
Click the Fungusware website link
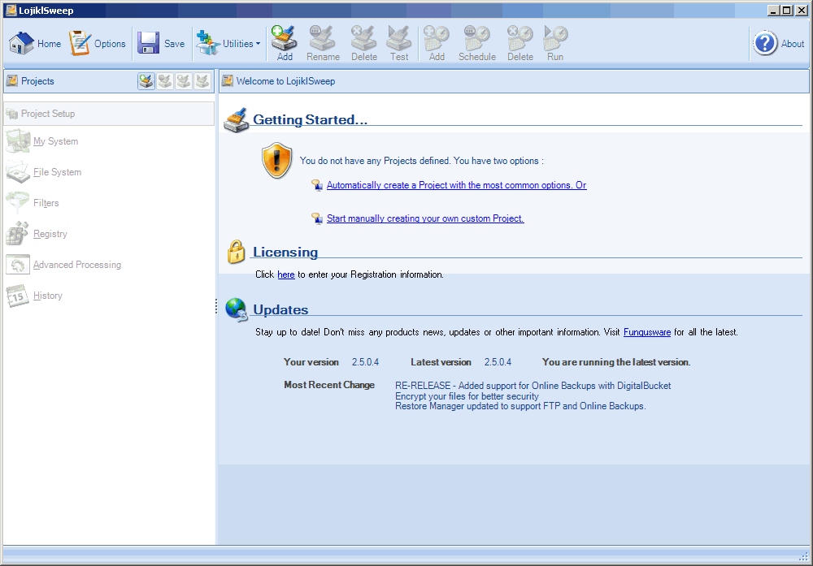(x=646, y=332)
